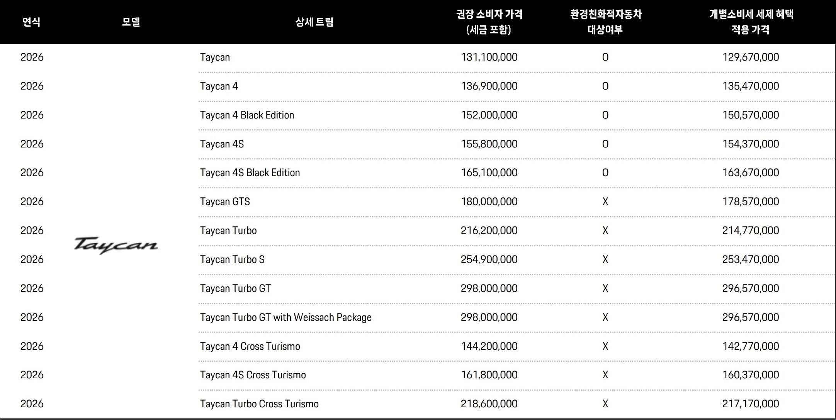Screen dimensions: 836x420
Task: Click the 모델 column header
Action: point(131,22)
